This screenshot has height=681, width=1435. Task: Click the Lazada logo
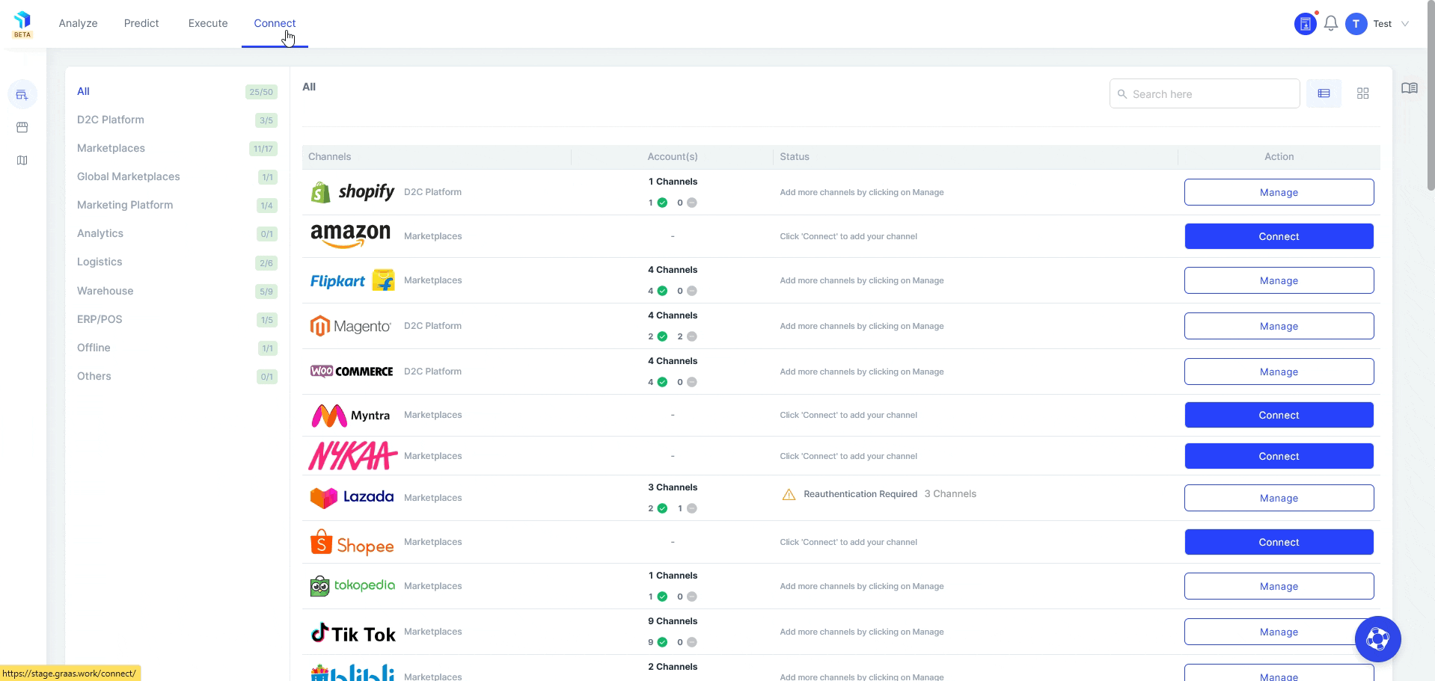click(x=352, y=498)
